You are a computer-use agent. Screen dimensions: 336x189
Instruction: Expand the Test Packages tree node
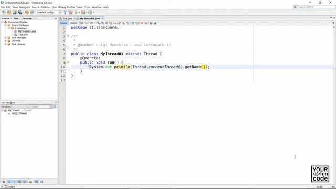pyautogui.click(x=6, y=38)
